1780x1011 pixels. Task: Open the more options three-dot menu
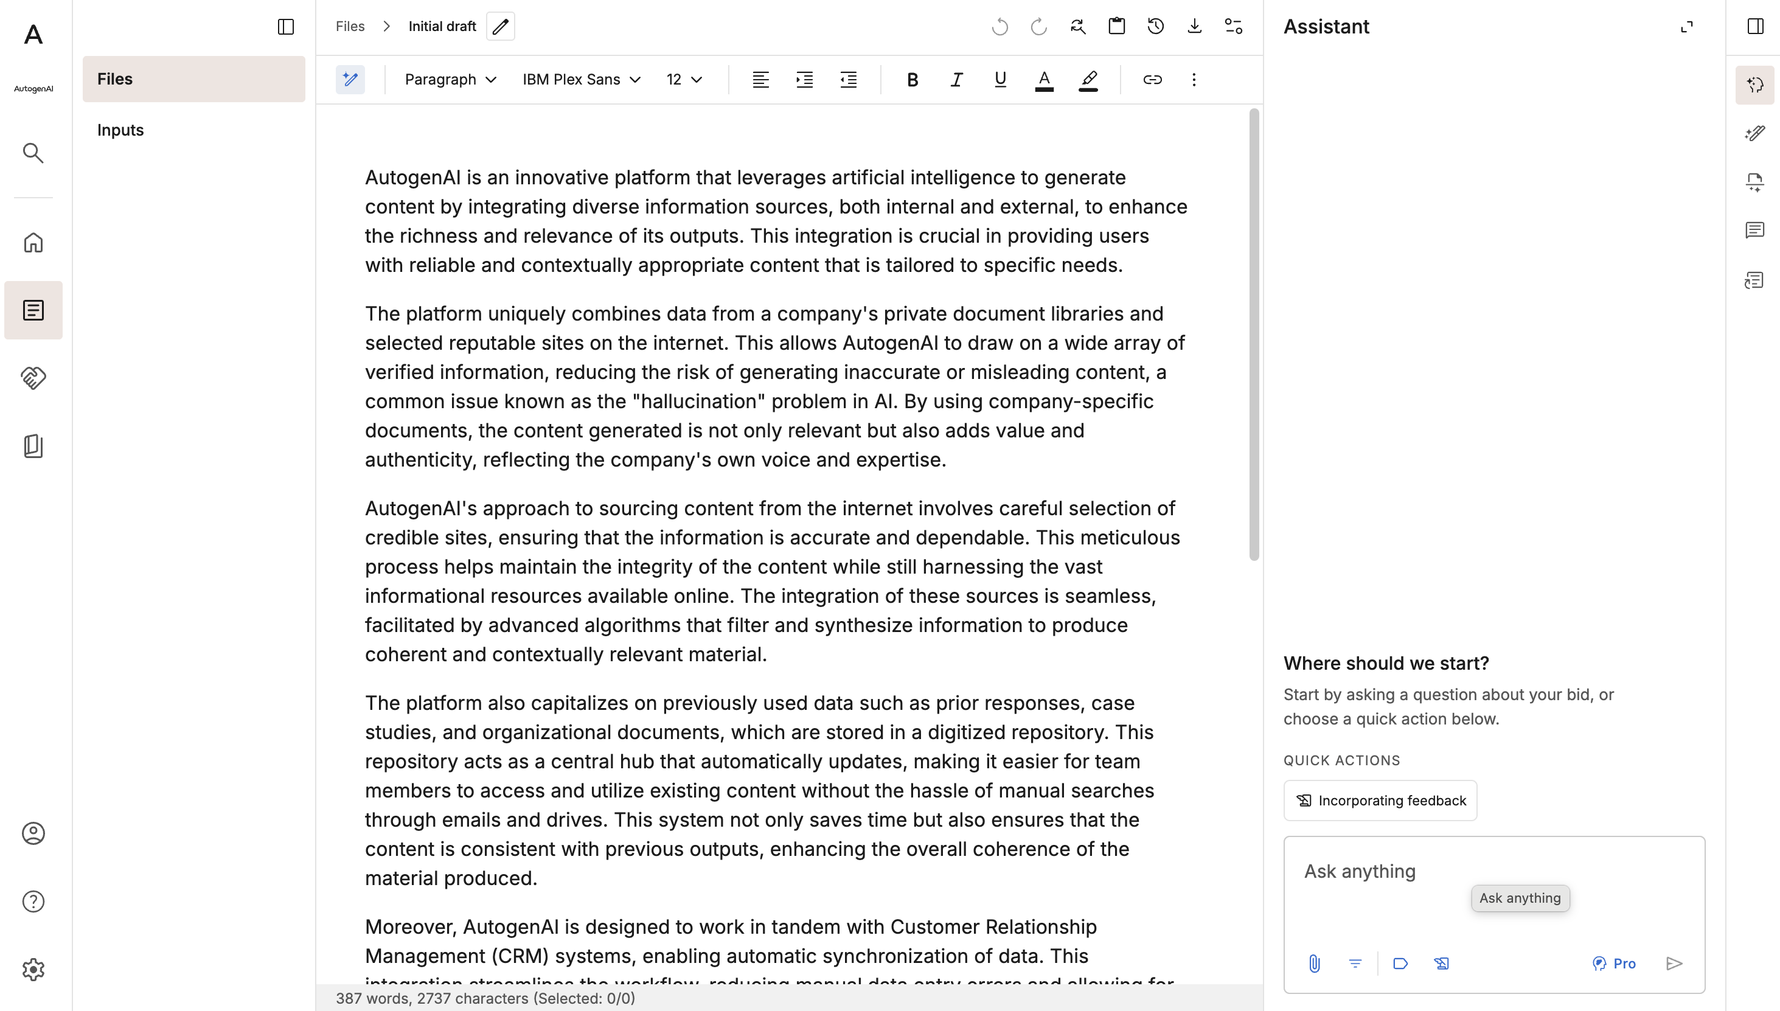point(1194,80)
